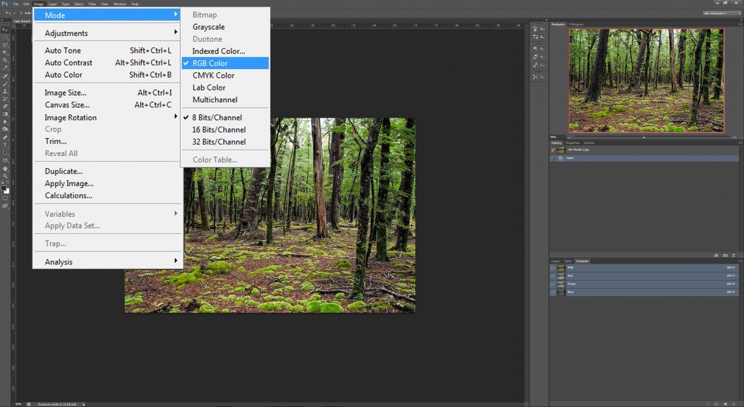Image resolution: width=744 pixels, height=407 pixels.
Task: Click the Photoshop Ps logo icon
Action: coord(5,4)
